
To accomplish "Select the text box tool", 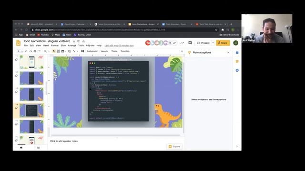I will (58, 51).
